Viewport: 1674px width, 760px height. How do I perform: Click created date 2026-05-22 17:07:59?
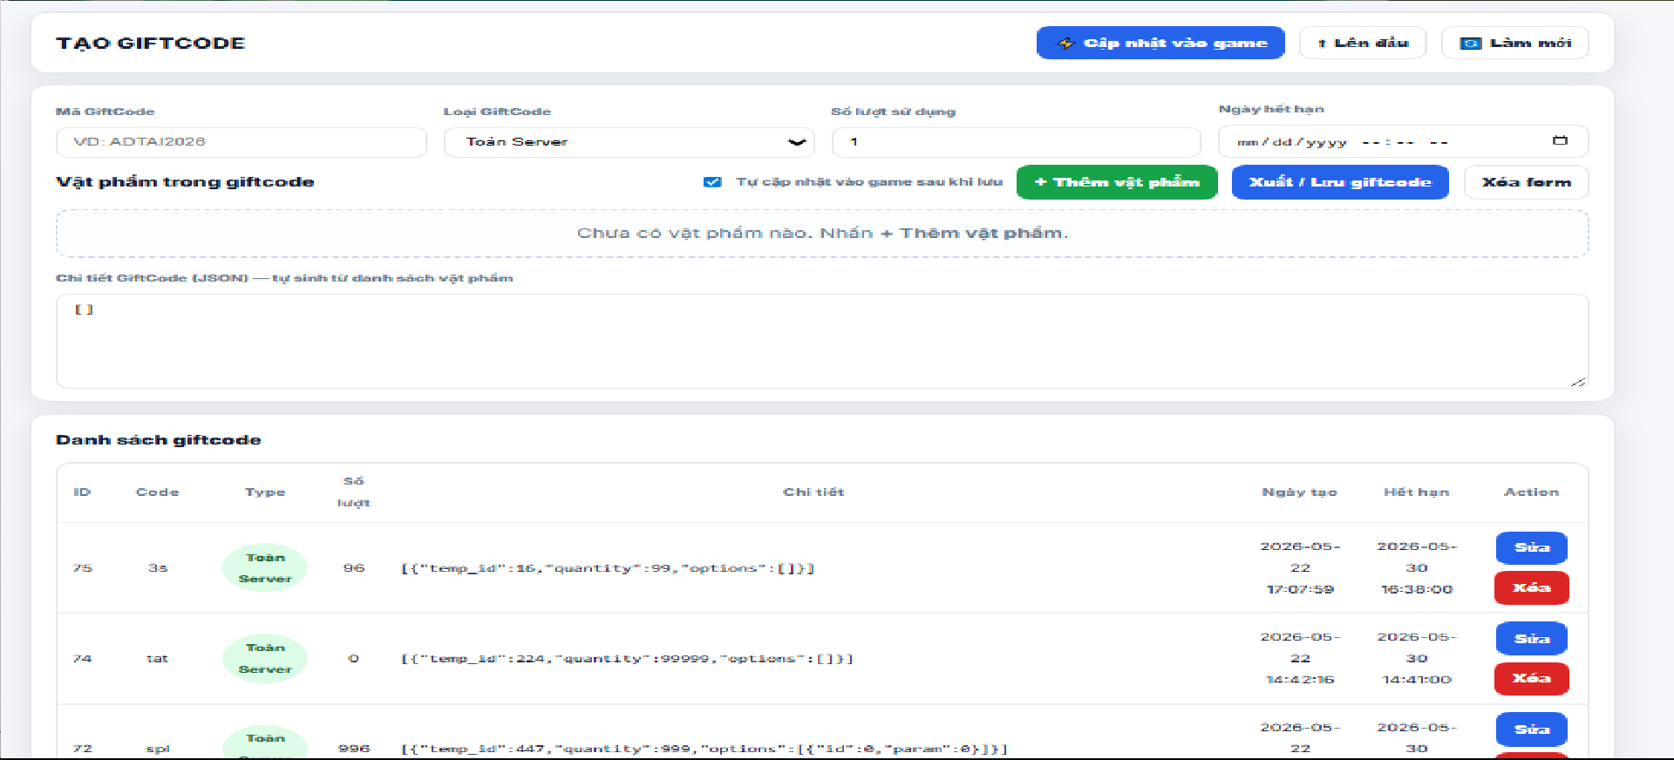tap(1300, 568)
